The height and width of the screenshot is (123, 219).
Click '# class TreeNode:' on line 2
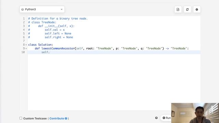point(42,22)
